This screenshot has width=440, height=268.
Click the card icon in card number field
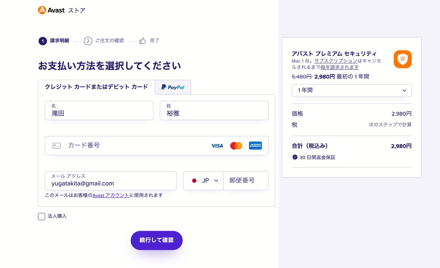tap(56, 146)
